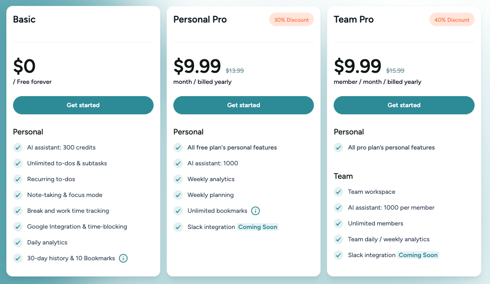The width and height of the screenshot is (490, 284).
Task: Click checkmark beside All pro plan's personal features
Action: click(338, 148)
